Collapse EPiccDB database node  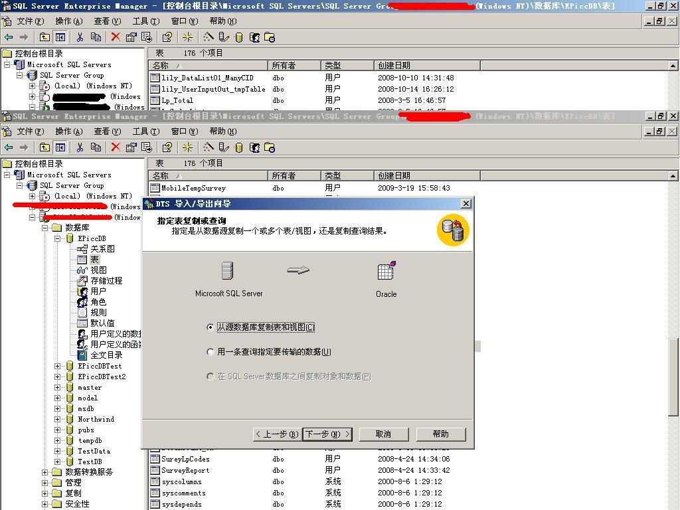(x=57, y=238)
